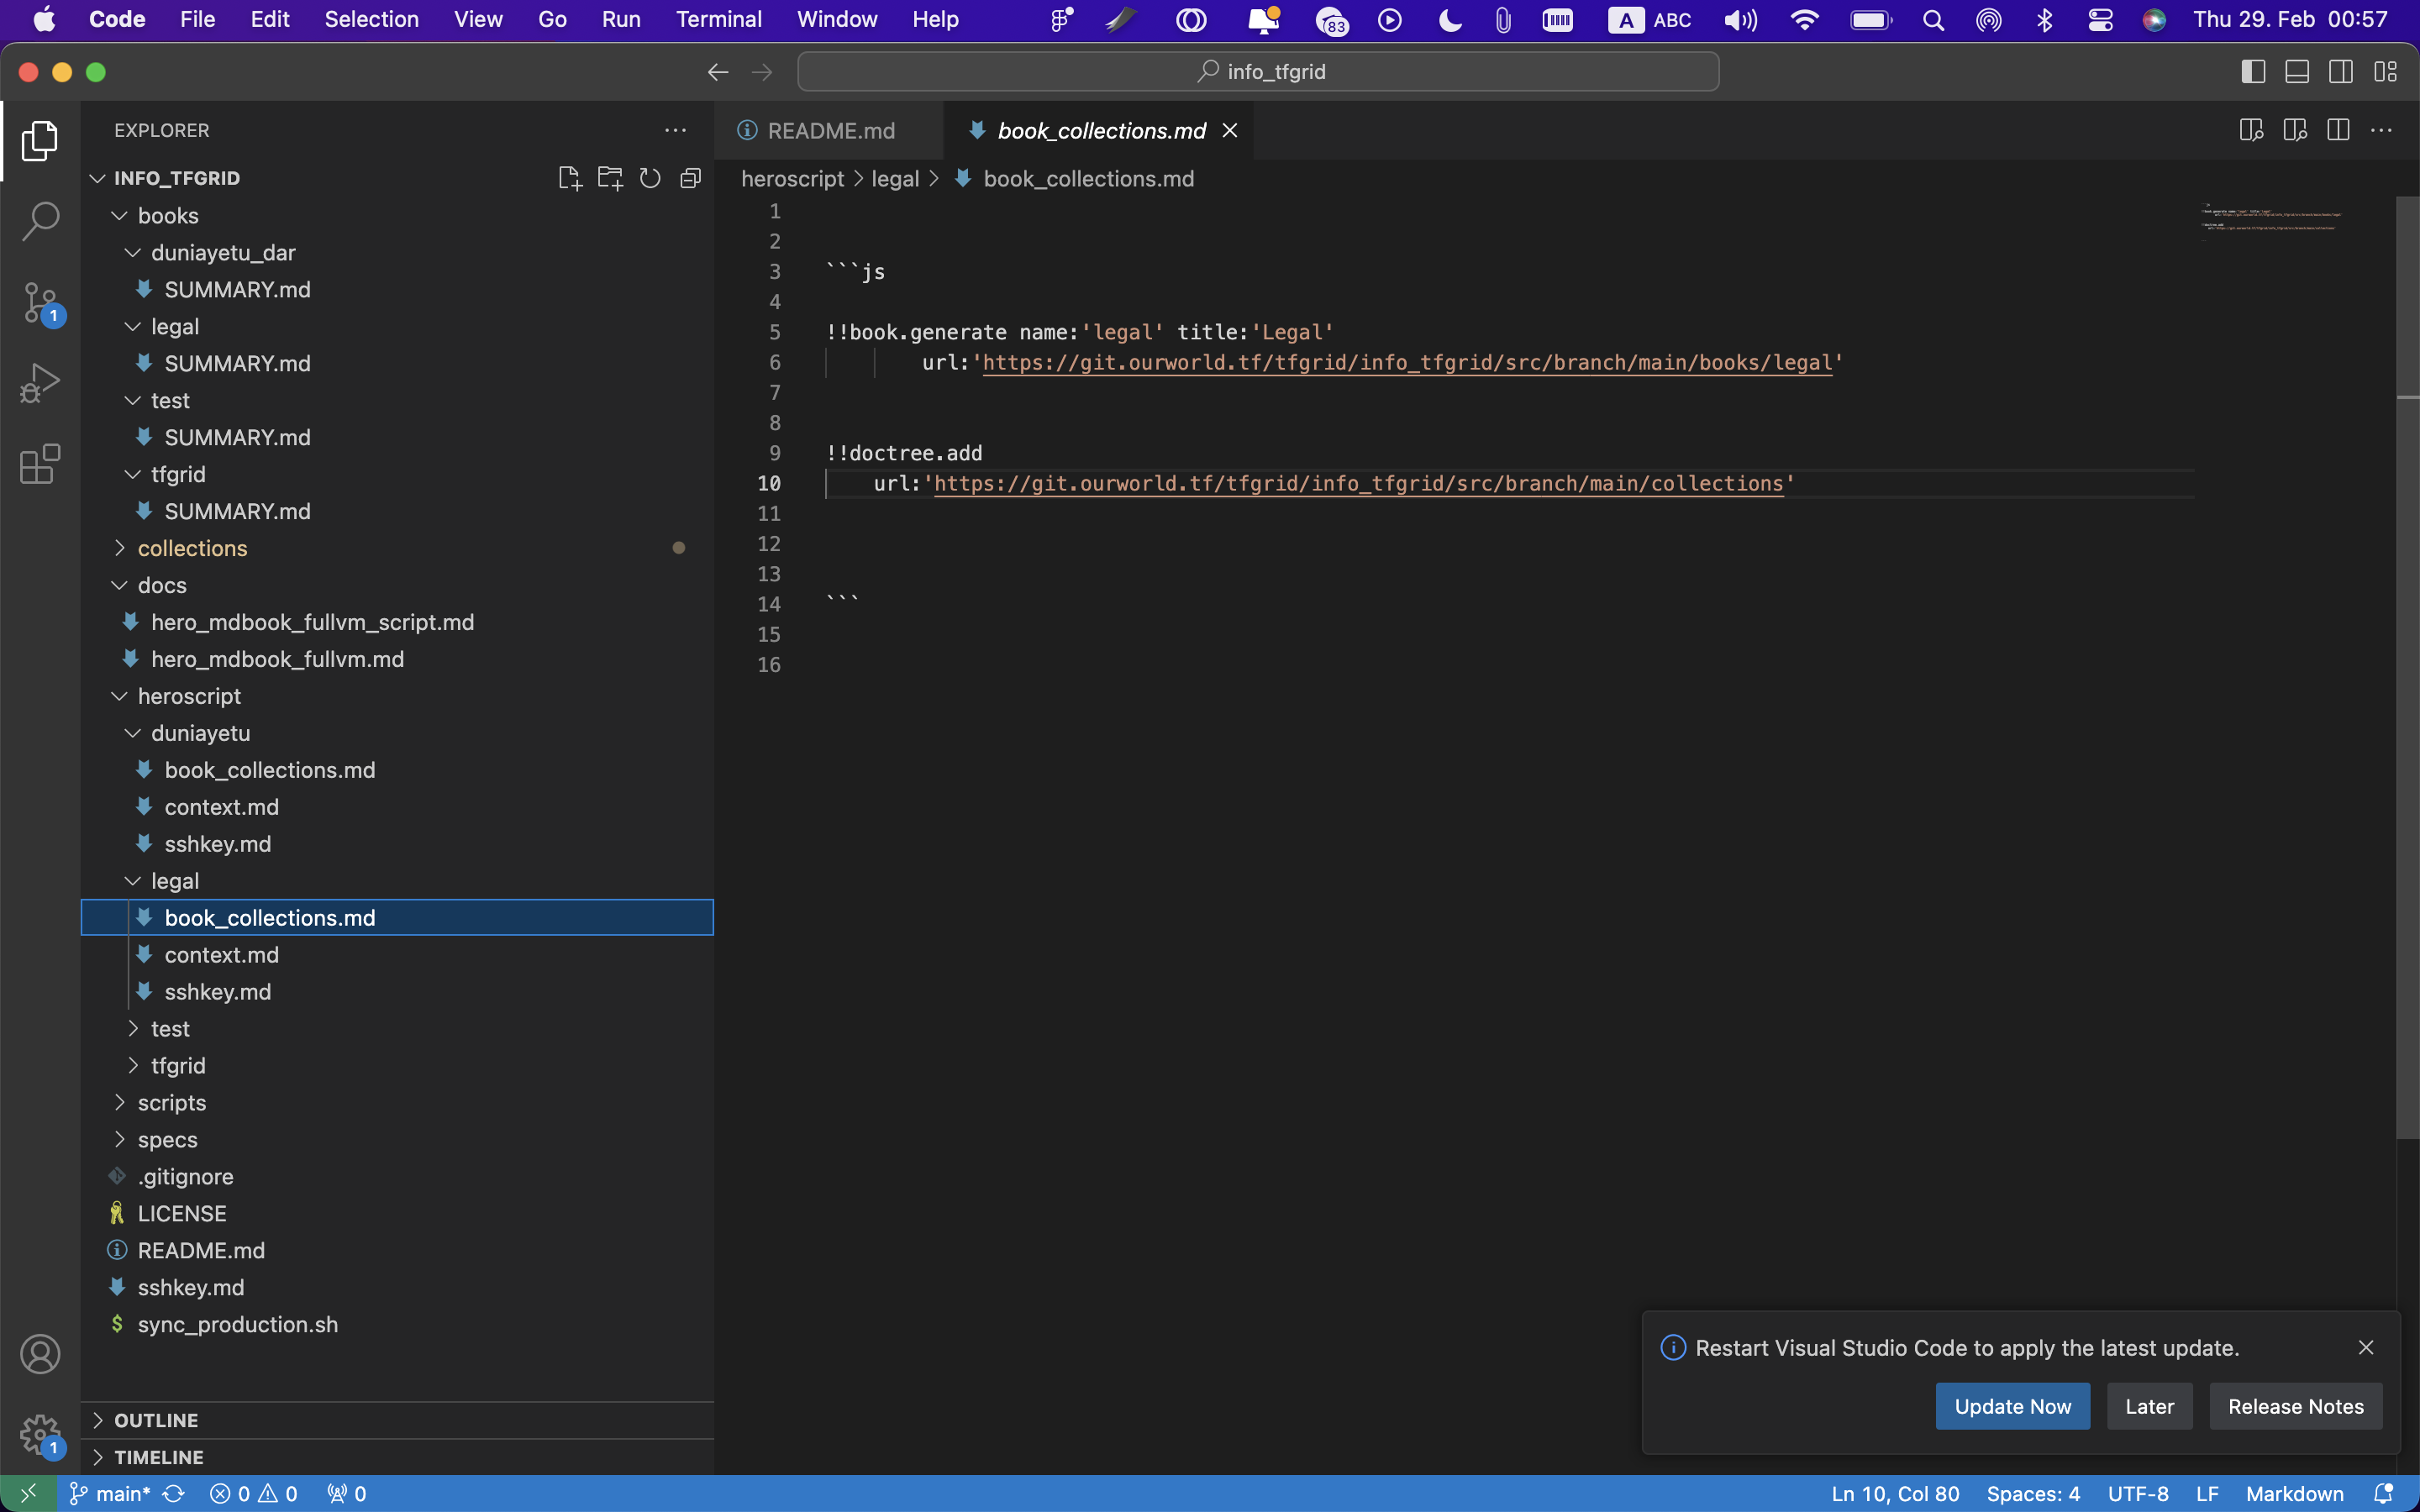Image resolution: width=2420 pixels, height=1512 pixels.
Task: Open the Search view in activity bar
Action: click(40, 221)
